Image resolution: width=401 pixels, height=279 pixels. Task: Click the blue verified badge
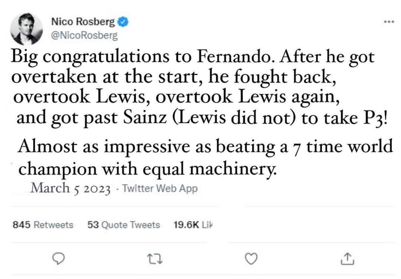[123, 22]
